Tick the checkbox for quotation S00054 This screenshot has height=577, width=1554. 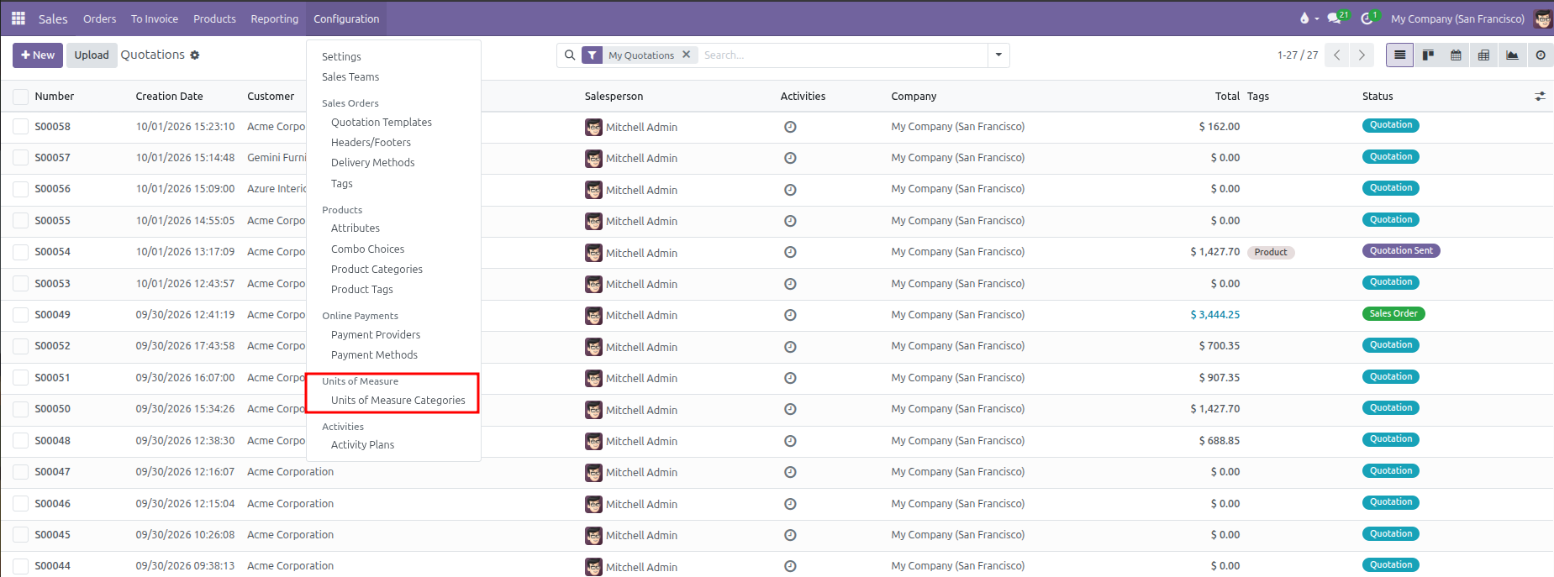tap(21, 252)
